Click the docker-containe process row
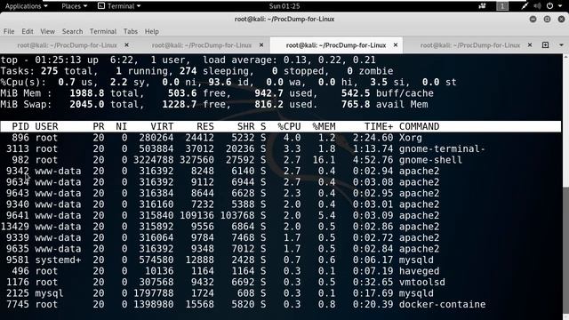Image resolution: width=569 pixels, height=320 pixels. click(281, 304)
